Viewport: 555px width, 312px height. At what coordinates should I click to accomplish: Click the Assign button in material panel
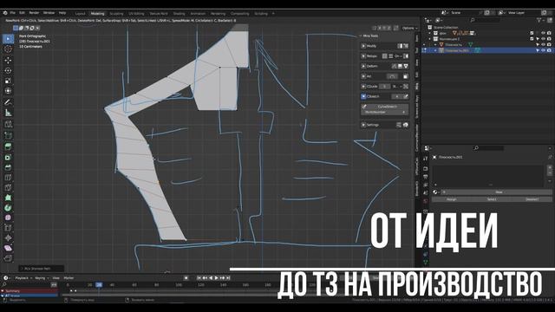coord(451,199)
